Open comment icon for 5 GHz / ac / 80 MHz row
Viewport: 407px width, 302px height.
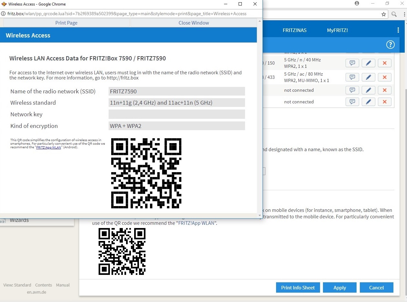tap(352, 77)
